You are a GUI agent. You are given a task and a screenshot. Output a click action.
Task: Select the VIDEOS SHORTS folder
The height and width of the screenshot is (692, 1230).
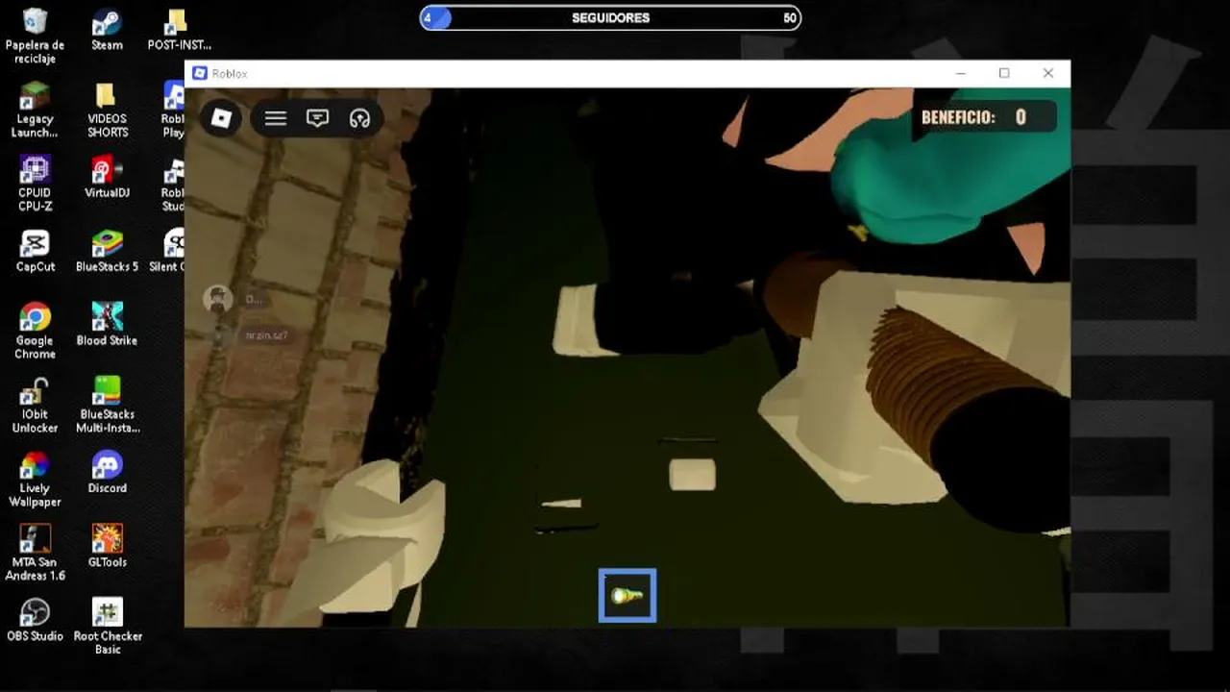[x=107, y=111]
